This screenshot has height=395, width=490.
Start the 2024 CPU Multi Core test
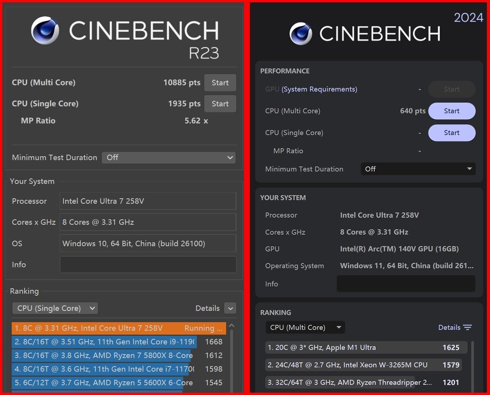452,111
